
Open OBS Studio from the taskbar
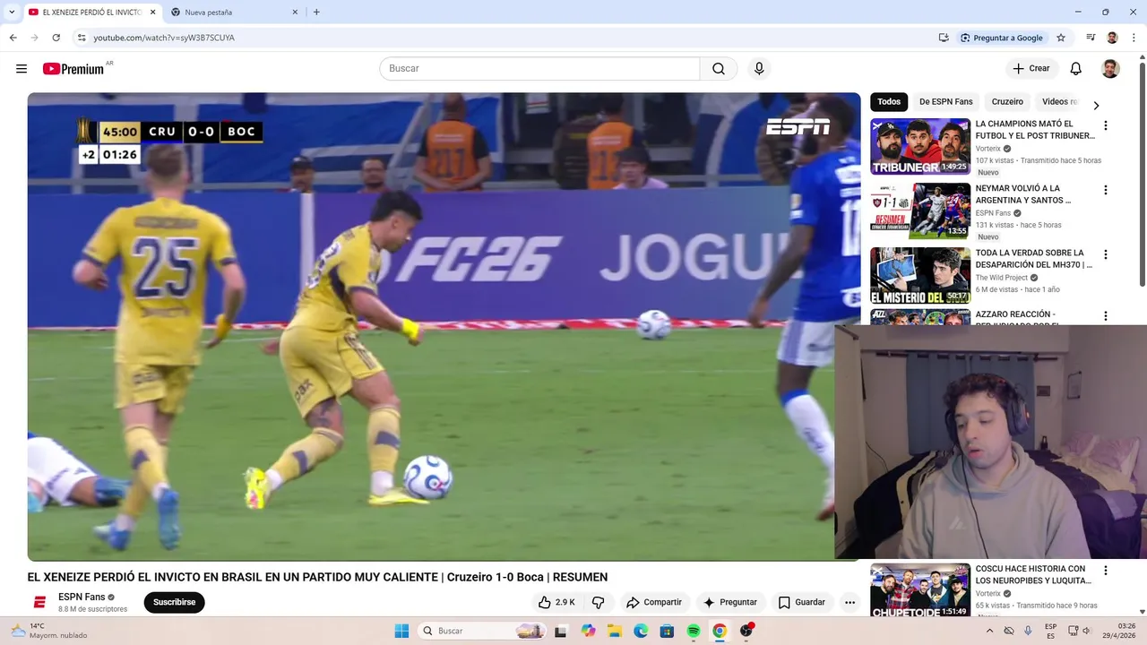(x=746, y=631)
